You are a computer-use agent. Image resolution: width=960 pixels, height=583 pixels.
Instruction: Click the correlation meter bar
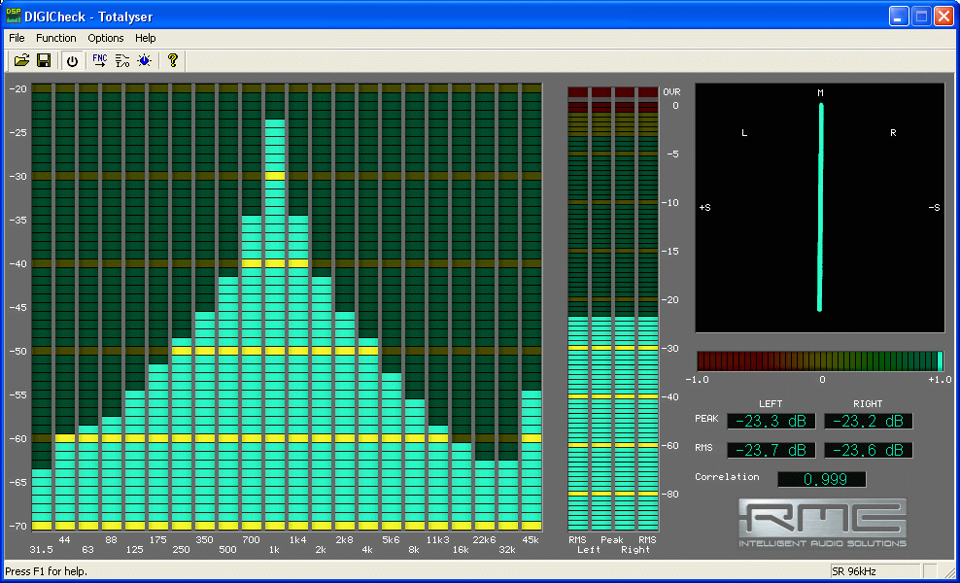coord(820,361)
